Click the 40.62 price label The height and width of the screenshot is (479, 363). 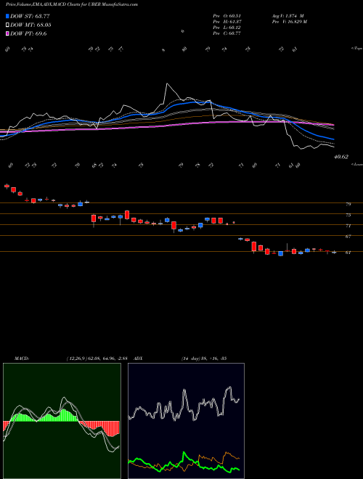pos(341,157)
